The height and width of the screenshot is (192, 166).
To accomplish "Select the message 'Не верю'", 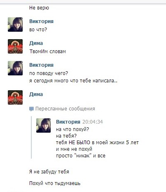I will pyautogui.click(x=39, y=8).
